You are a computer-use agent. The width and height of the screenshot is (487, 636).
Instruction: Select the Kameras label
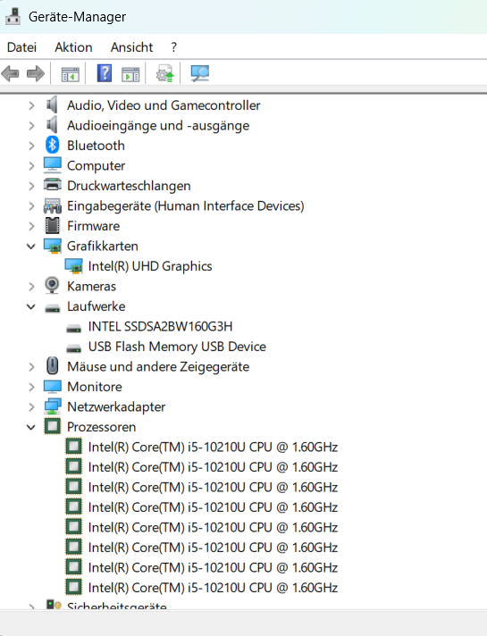tap(91, 287)
